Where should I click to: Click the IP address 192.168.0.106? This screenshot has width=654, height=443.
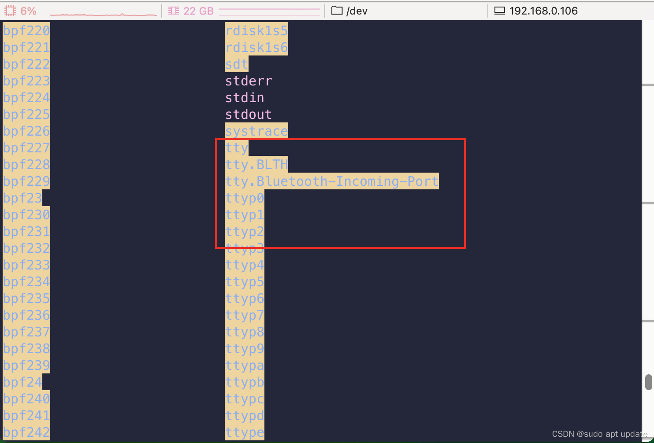543,10
